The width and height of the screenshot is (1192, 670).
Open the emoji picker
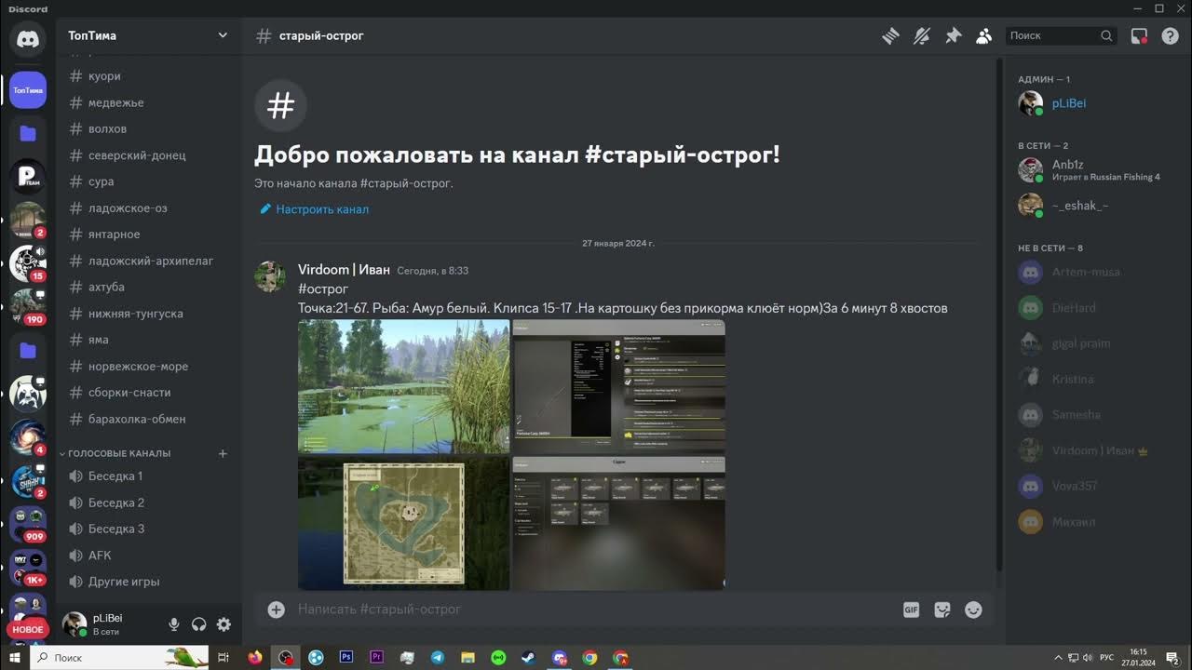point(973,610)
